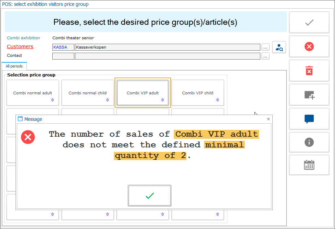This screenshot has width=335, height=229.
Task: Confirm selection with the green checkmark icon
Action: point(309,22)
